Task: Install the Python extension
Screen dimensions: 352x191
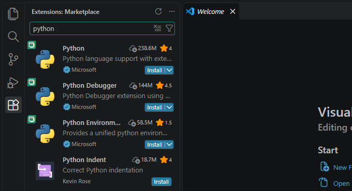Action: click(155, 70)
